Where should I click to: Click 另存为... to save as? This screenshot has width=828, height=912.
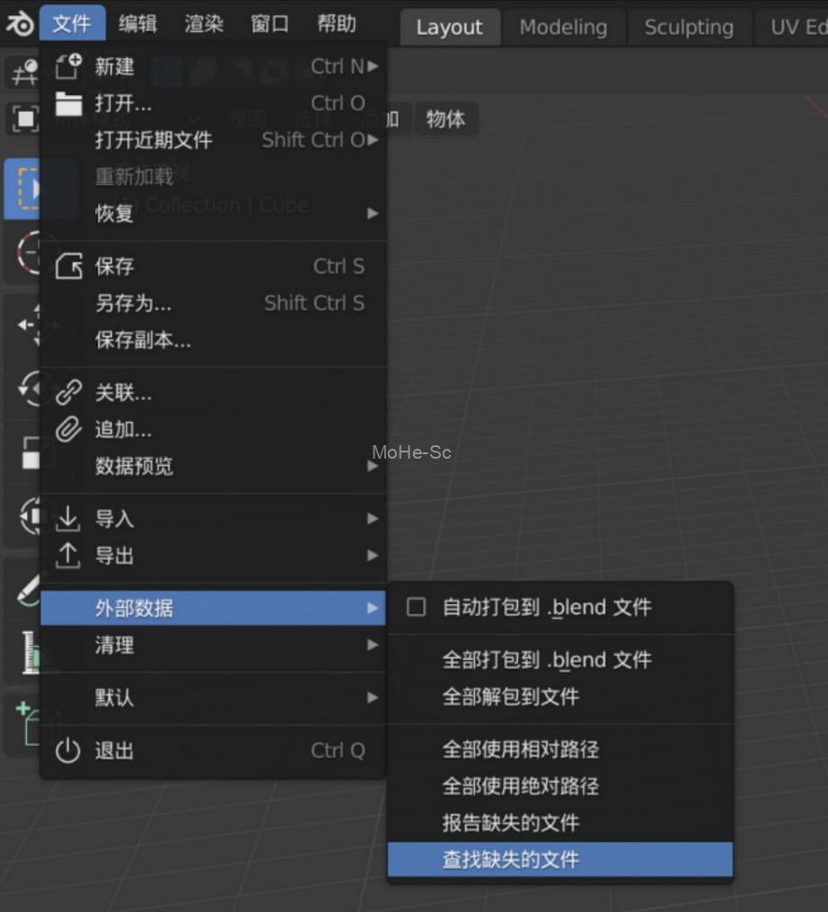[x=133, y=303]
